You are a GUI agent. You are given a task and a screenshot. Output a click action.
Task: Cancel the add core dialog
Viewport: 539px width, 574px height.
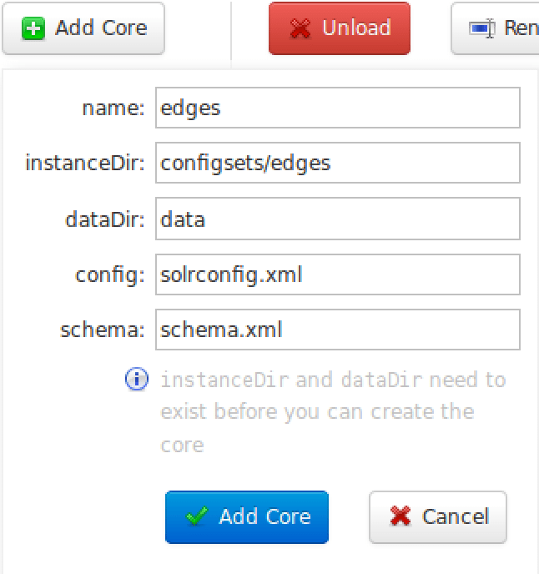pos(438,517)
